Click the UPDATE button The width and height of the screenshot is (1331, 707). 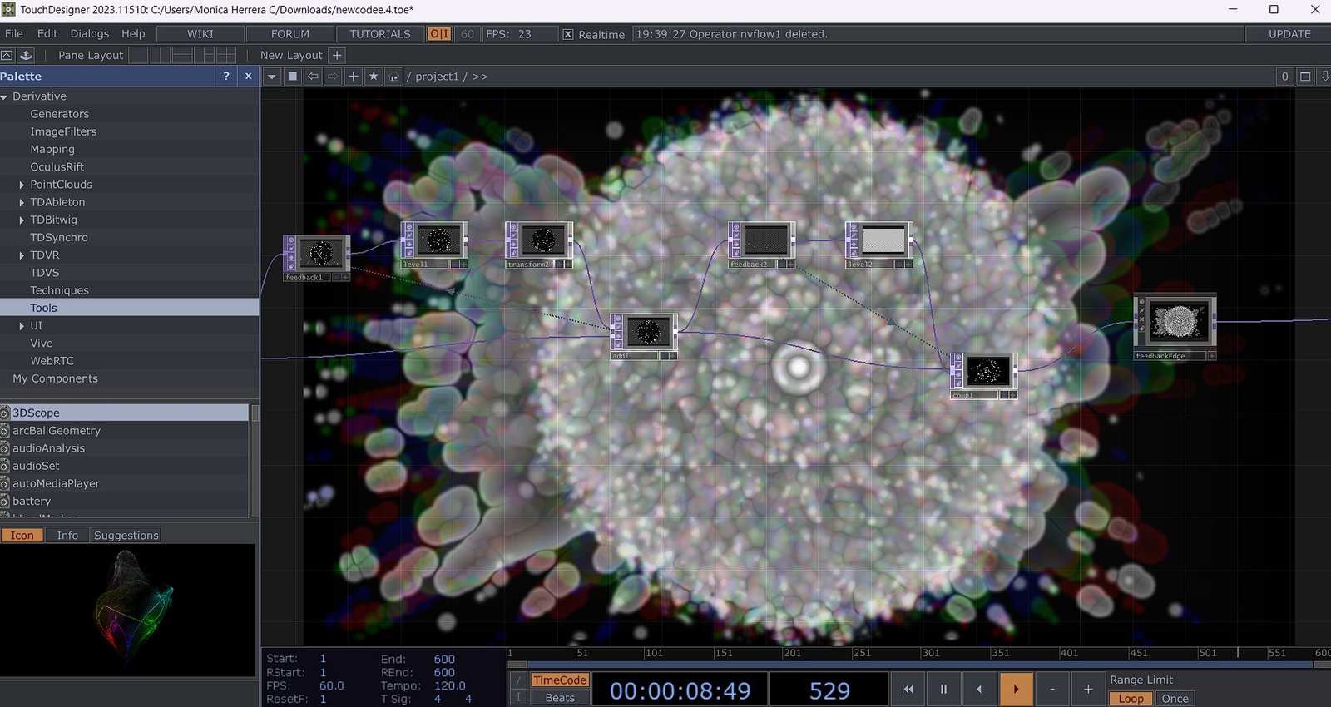pos(1289,34)
